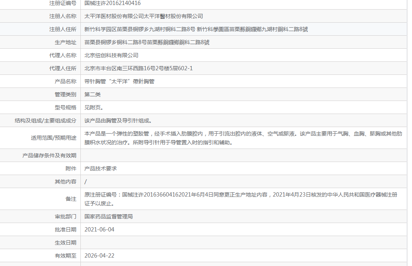The height and width of the screenshot is (266, 412).
Task: Select the registrant name 太平洋医材股份有限公司
Action: point(114,16)
